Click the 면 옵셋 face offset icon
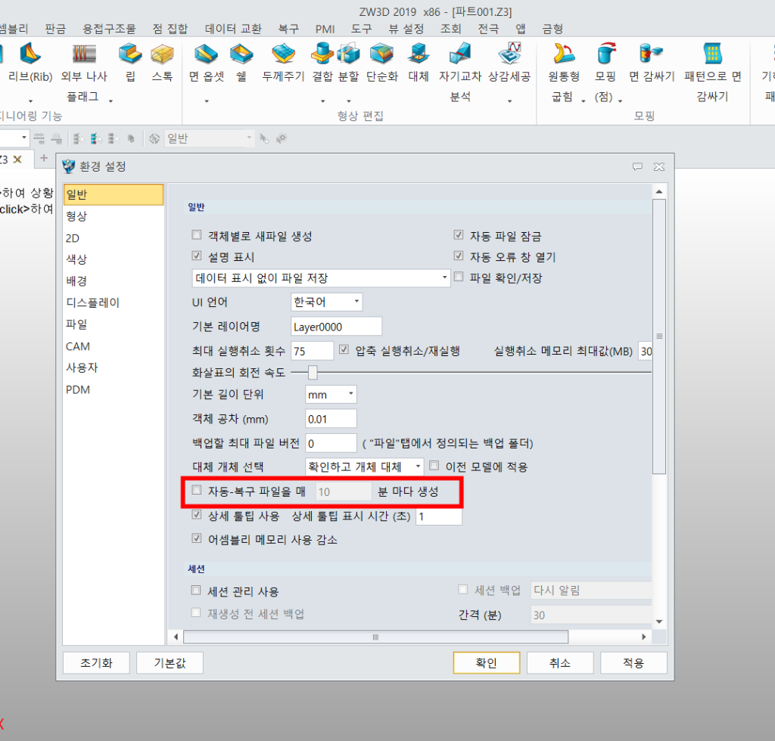Image resolution: width=775 pixels, height=741 pixels. (205, 54)
